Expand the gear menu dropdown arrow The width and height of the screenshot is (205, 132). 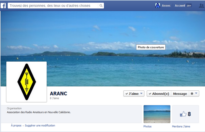pos(196,93)
